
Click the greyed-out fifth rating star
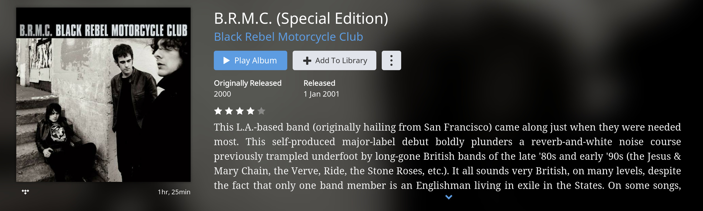click(261, 111)
